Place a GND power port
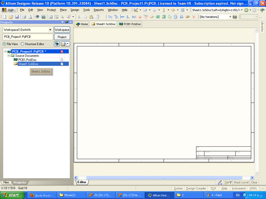This screenshot has width=266, height=199. tap(140, 17)
